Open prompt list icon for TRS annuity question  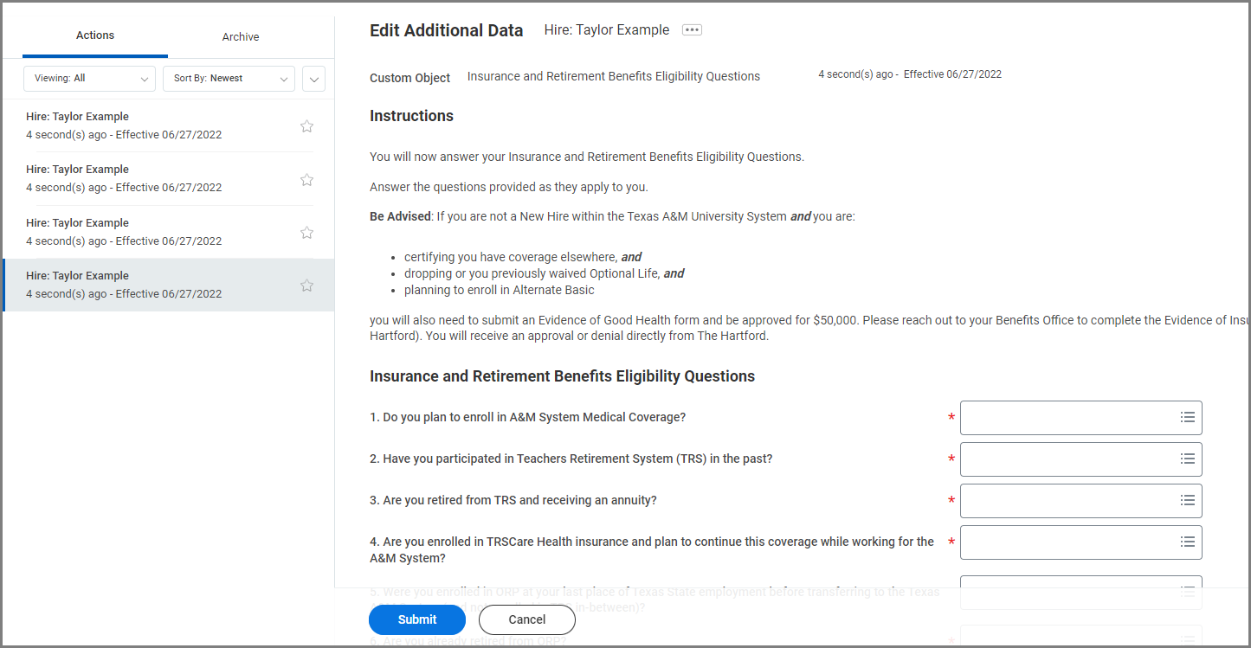point(1187,500)
